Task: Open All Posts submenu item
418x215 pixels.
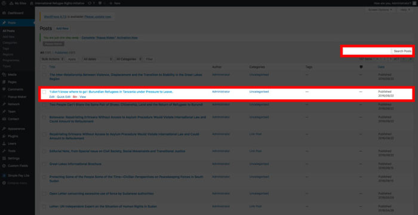Action: (8, 31)
